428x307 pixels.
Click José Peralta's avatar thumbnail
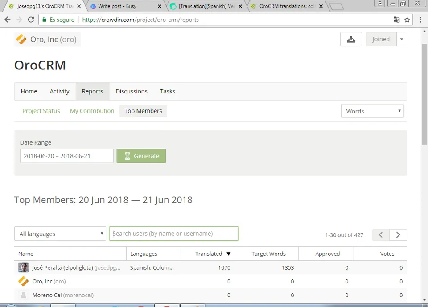point(23,267)
